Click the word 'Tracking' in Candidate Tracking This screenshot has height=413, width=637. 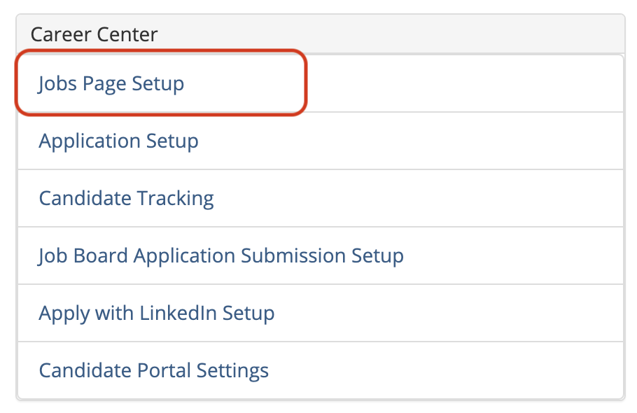[x=176, y=198]
